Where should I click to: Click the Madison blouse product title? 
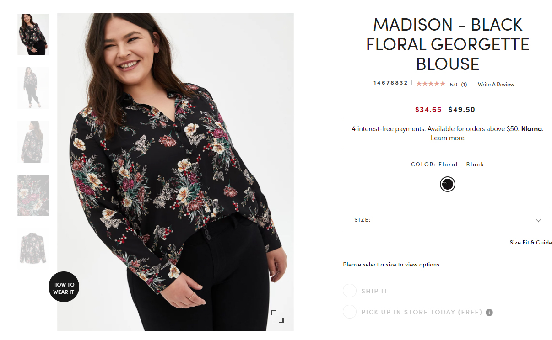coord(447,44)
